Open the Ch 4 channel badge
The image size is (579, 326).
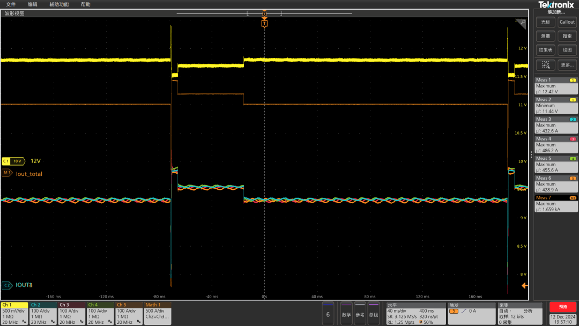point(100,314)
